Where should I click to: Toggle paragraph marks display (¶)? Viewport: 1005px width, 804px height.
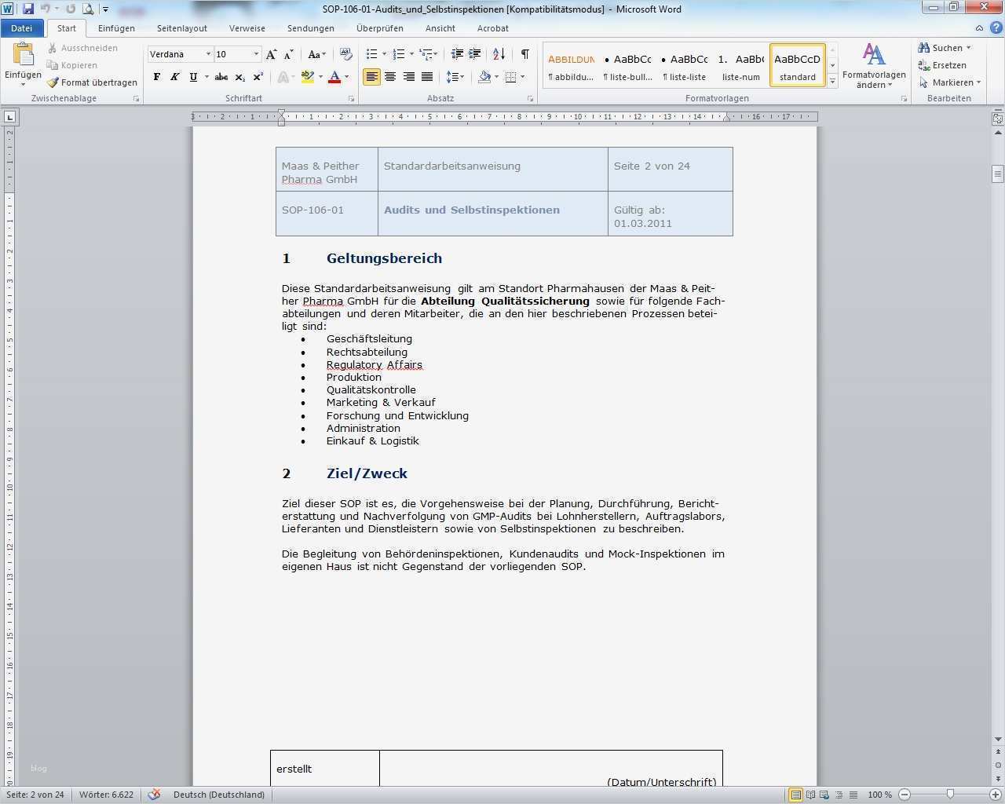(x=524, y=54)
